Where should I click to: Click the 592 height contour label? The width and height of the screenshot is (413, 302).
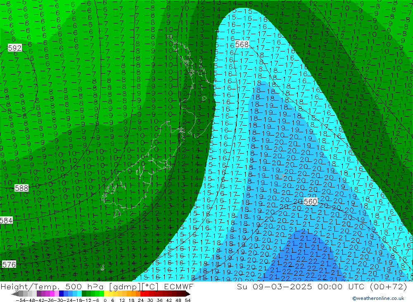coord(15,48)
